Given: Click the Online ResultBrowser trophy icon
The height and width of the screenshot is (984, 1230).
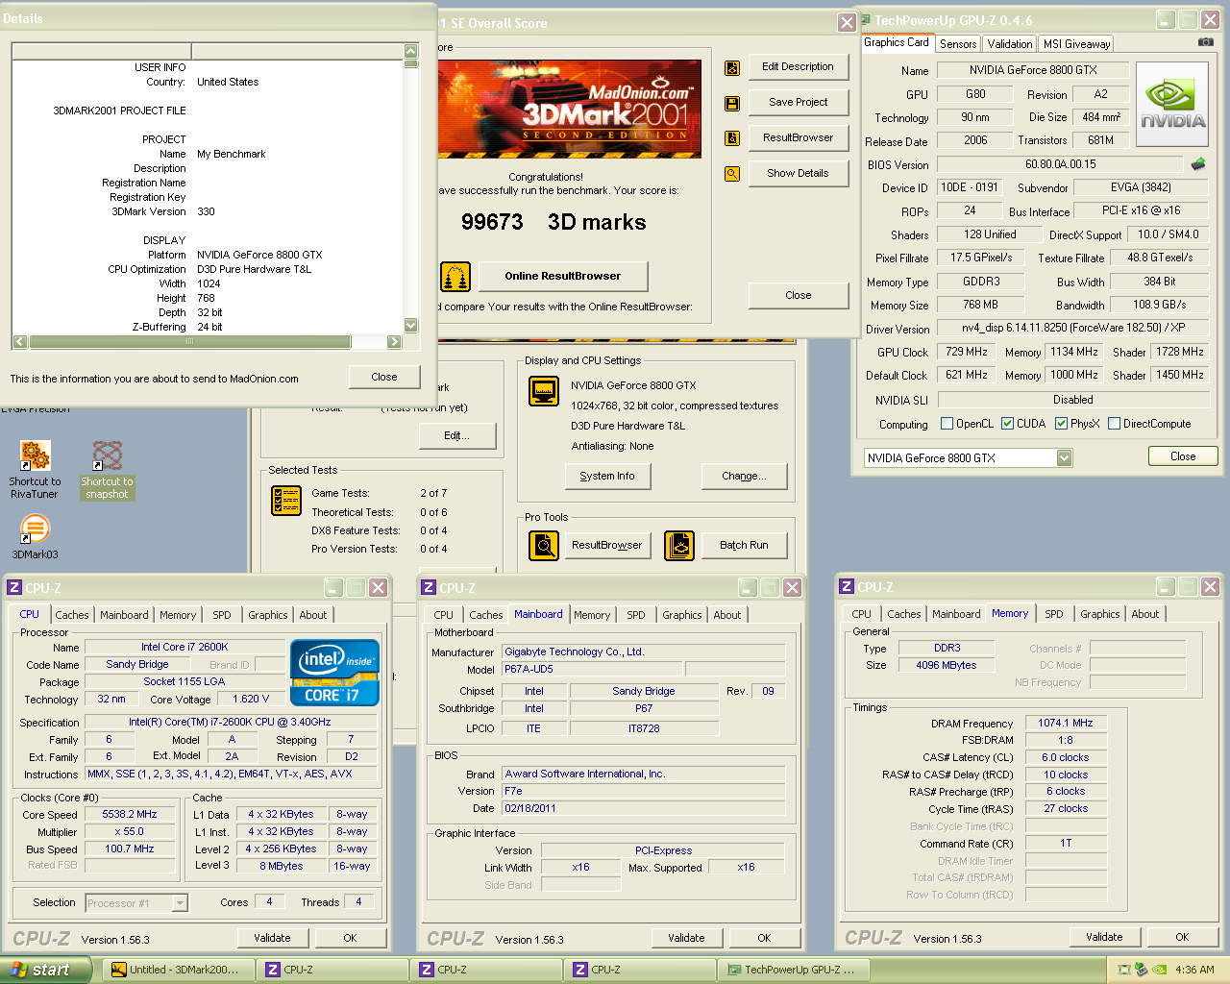Looking at the screenshot, I should [x=455, y=277].
